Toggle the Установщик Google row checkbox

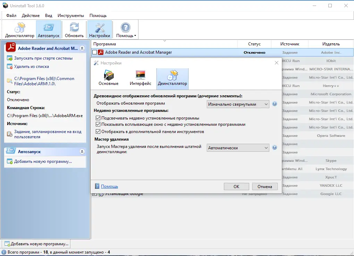(x=95, y=194)
